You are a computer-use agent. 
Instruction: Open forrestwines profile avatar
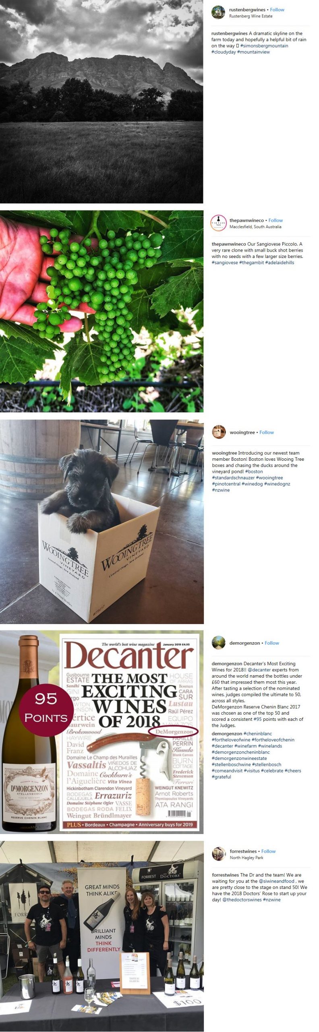[x=219, y=854]
